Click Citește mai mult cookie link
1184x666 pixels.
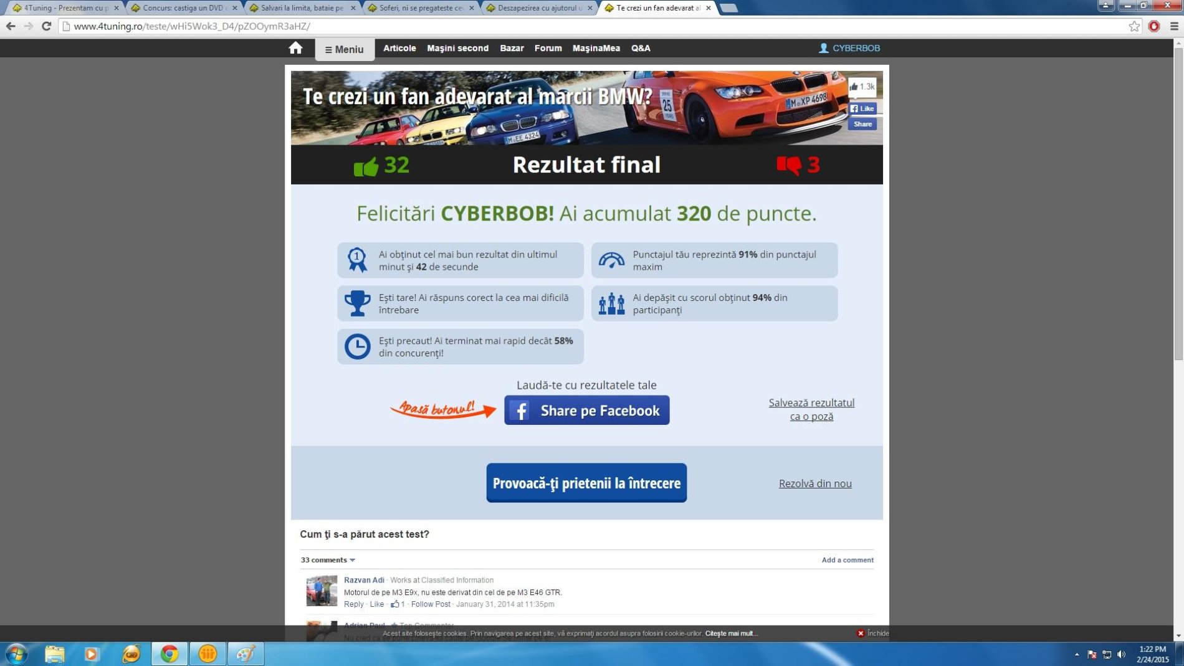tap(730, 633)
